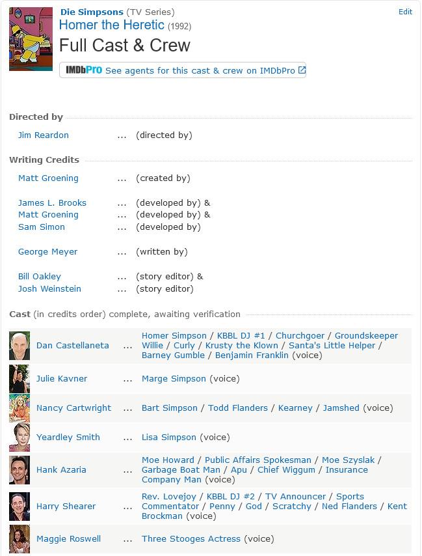Image resolution: width=422 pixels, height=556 pixels.
Task: Click the Ned Flanders character link
Action: pos(349,507)
